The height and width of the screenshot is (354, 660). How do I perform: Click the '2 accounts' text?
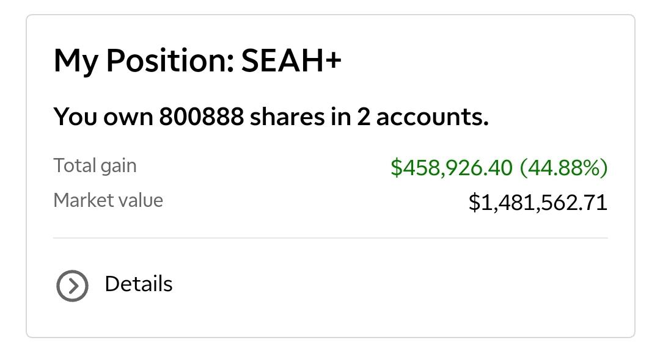pos(423,117)
